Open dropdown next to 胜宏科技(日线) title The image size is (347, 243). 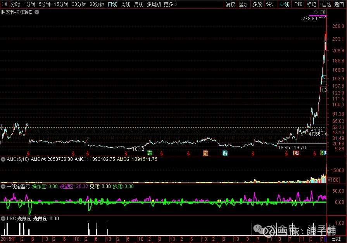(x=37, y=12)
